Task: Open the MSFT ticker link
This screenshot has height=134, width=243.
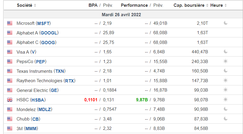Action: coord(44,23)
